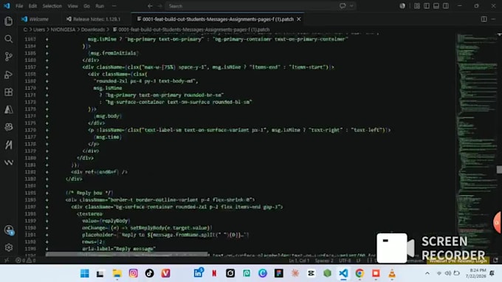502x282 pixels.
Task: Click the Spaces: 2 indentation setting
Action: (x=324, y=261)
